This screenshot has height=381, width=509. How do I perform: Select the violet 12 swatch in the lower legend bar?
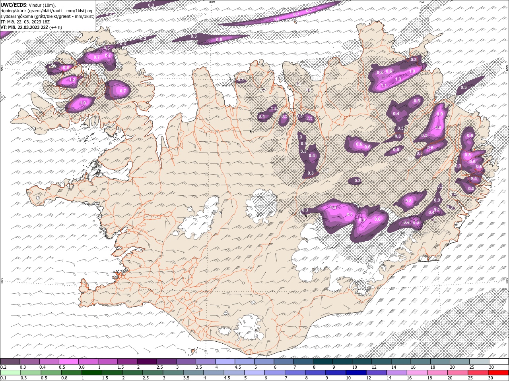pyautogui.click(x=377, y=373)
